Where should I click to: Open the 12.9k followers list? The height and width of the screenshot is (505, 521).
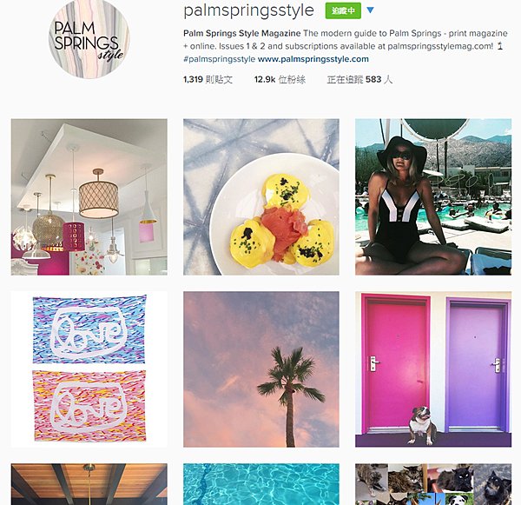click(x=280, y=79)
